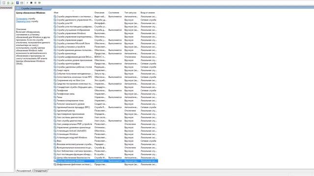
Task: Select Службы удаленных рабочих столов row
Action: click(x=105, y=67)
